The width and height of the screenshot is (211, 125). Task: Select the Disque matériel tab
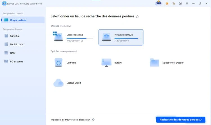tap(23, 20)
